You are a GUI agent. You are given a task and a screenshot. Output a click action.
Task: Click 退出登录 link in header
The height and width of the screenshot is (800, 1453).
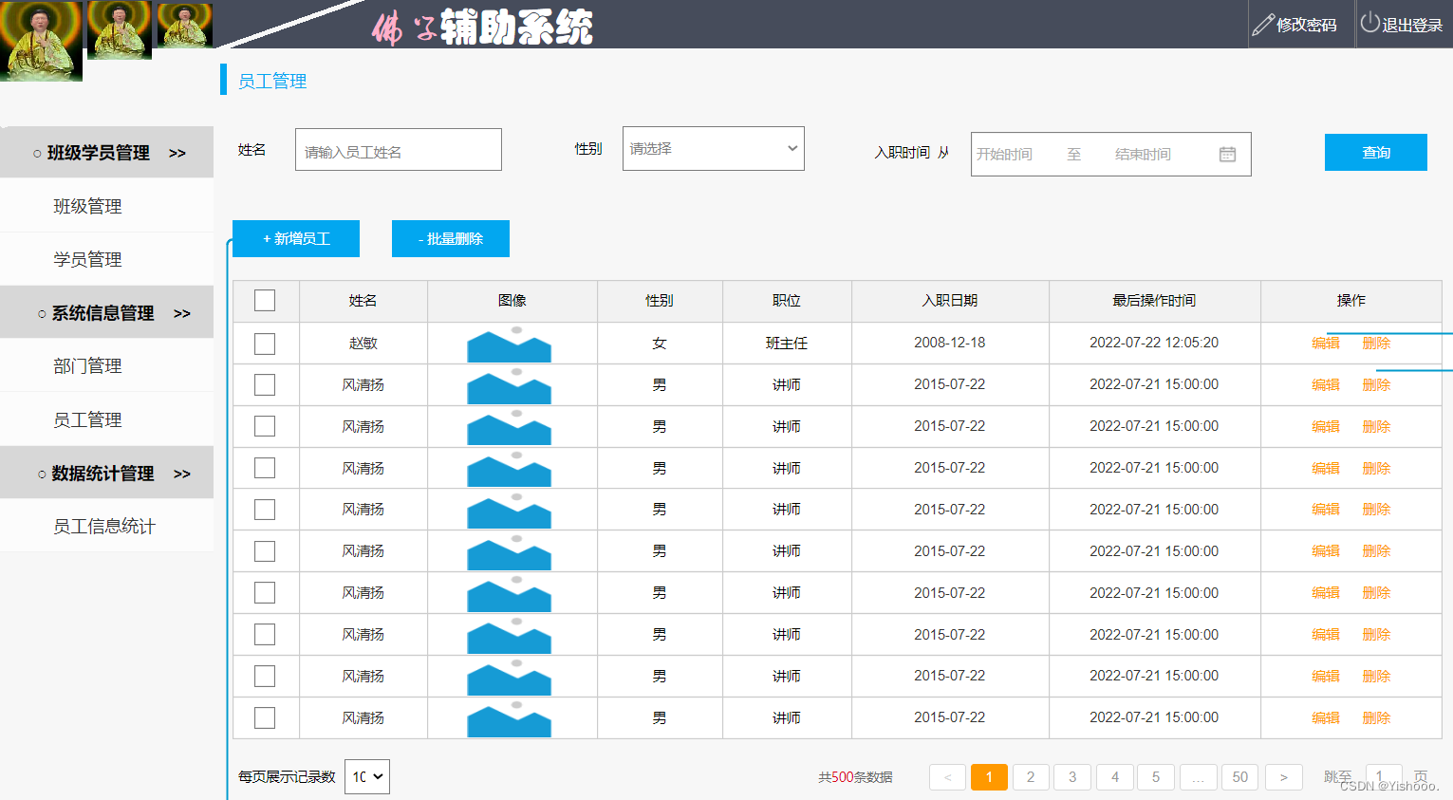pos(1412,25)
